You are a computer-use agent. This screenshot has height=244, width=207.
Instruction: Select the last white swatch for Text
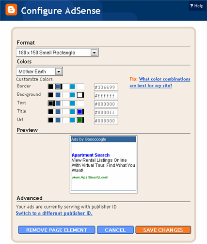80,103
